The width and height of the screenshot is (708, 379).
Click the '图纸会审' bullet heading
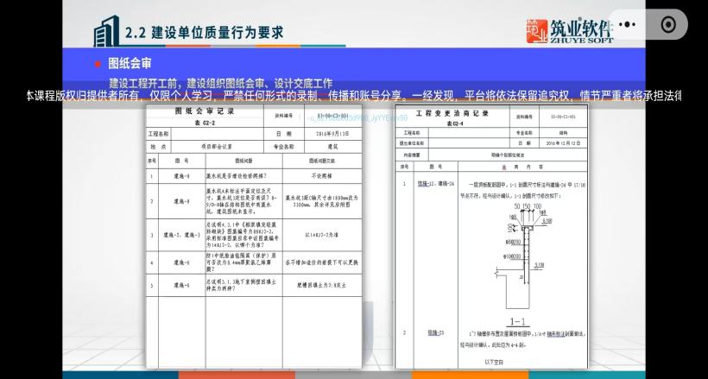(x=130, y=64)
